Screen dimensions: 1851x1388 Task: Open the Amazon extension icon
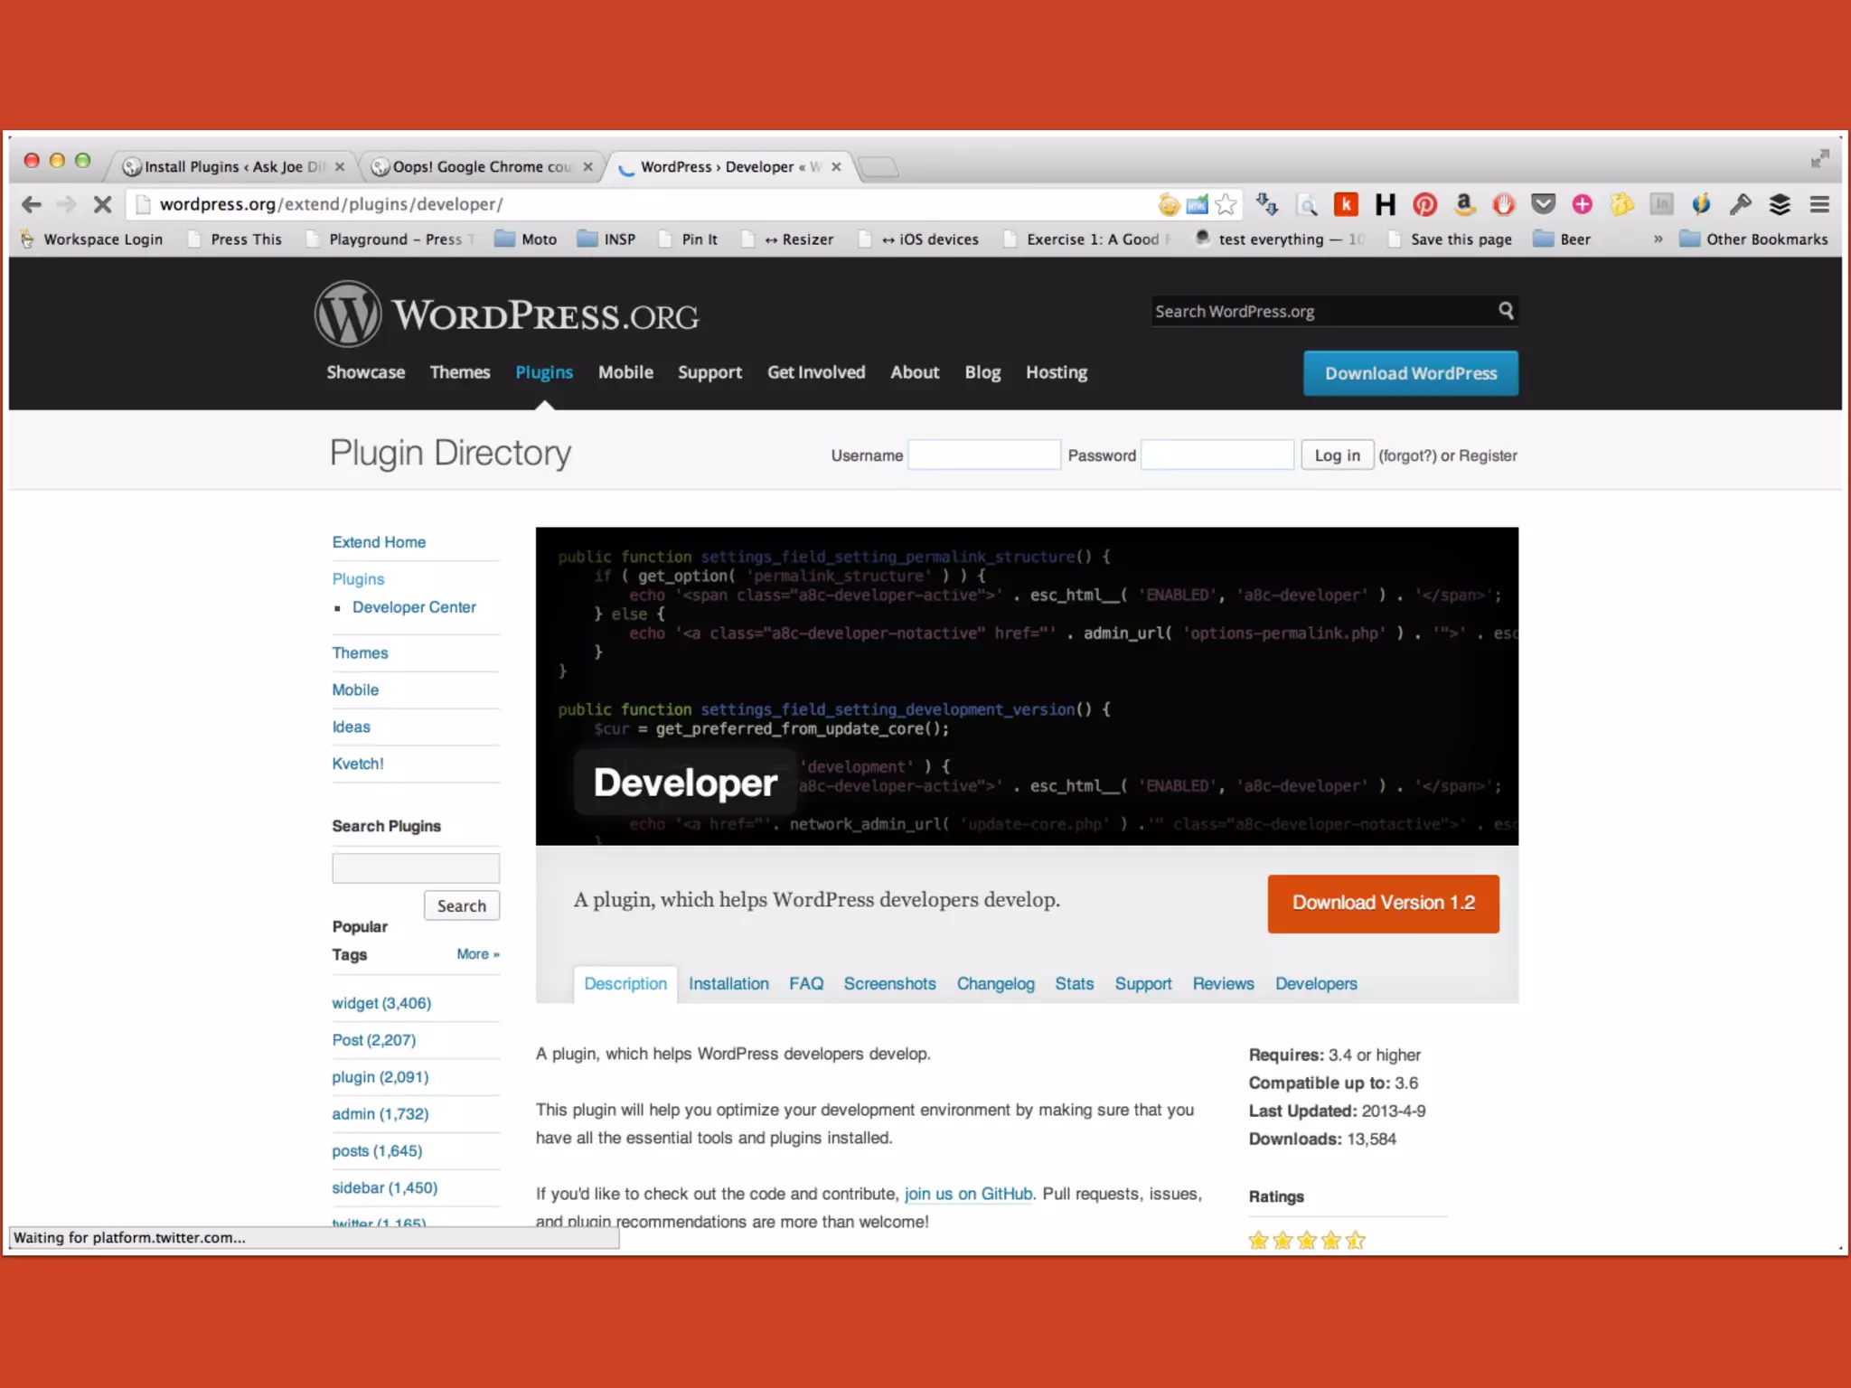coord(1464,205)
